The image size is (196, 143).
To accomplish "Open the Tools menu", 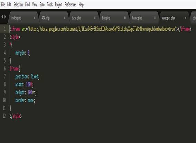I will point(50,4).
